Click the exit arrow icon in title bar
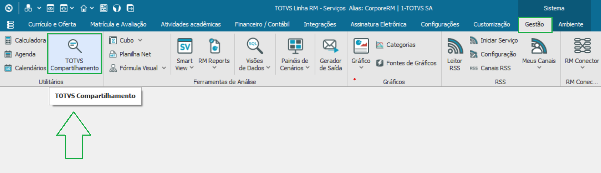The height and width of the screenshot is (173, 601). (x=130, y=8)
